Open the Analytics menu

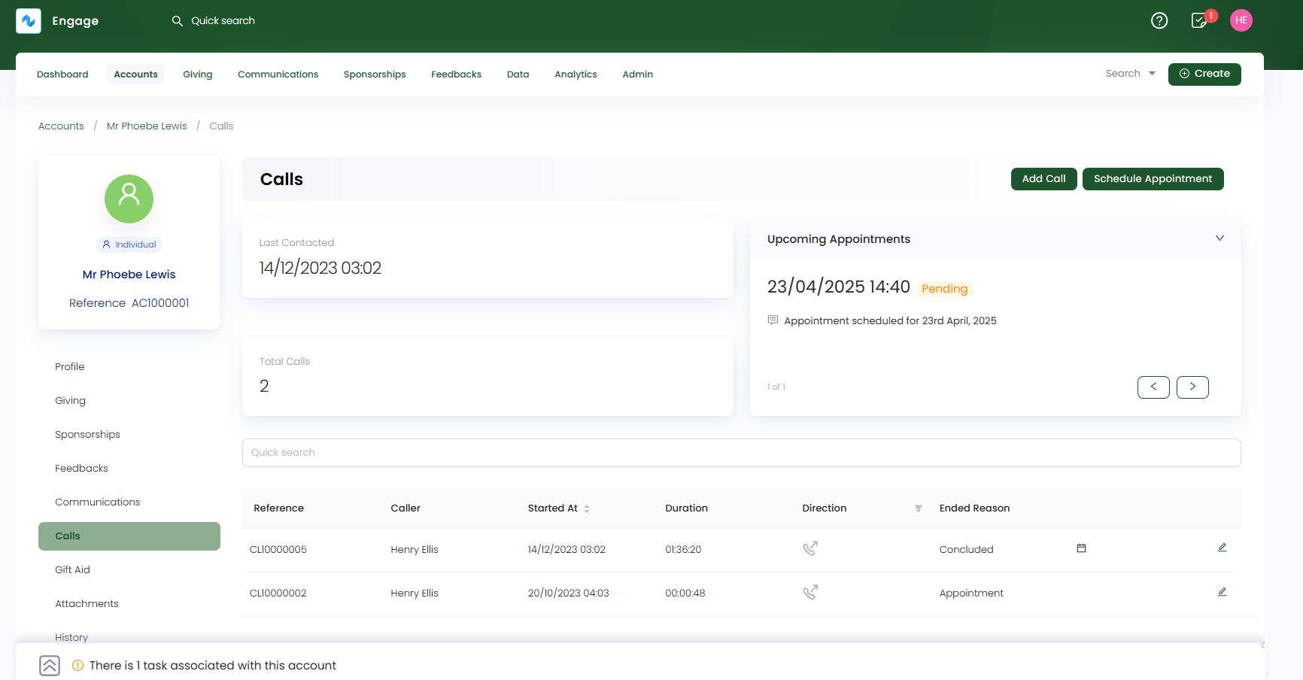click(576, 74)
